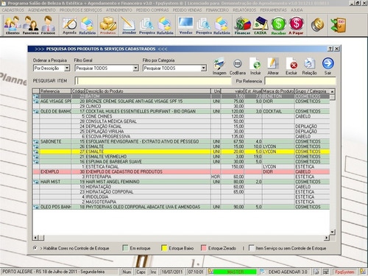This screenshot has height=276, width=368.
Task: Select the MASSOTERAPIA row
Action: 181,202
